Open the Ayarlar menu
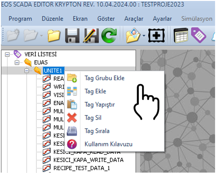This screenshot has width=216, height=174. pyautogui.click(x=162, y=19)
